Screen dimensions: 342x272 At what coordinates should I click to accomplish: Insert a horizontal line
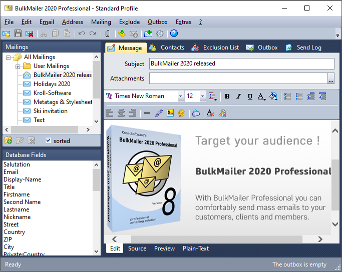tap(147, 113)
